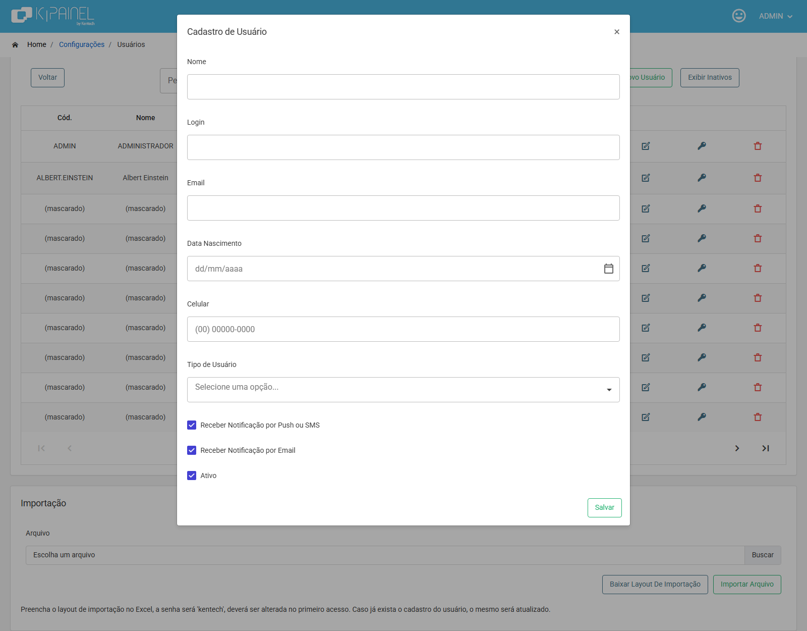Click the Buscar file button
The width and height of the screenshot is (807, 631).
(x=763, y=555)
